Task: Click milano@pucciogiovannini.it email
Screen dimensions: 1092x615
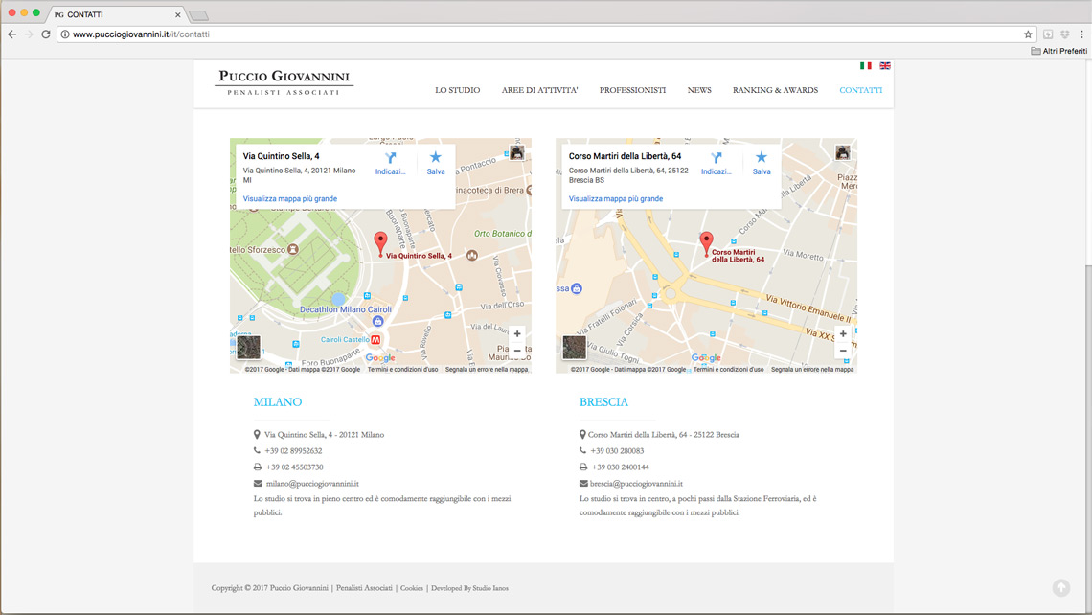Action: [x=312, y=484]
